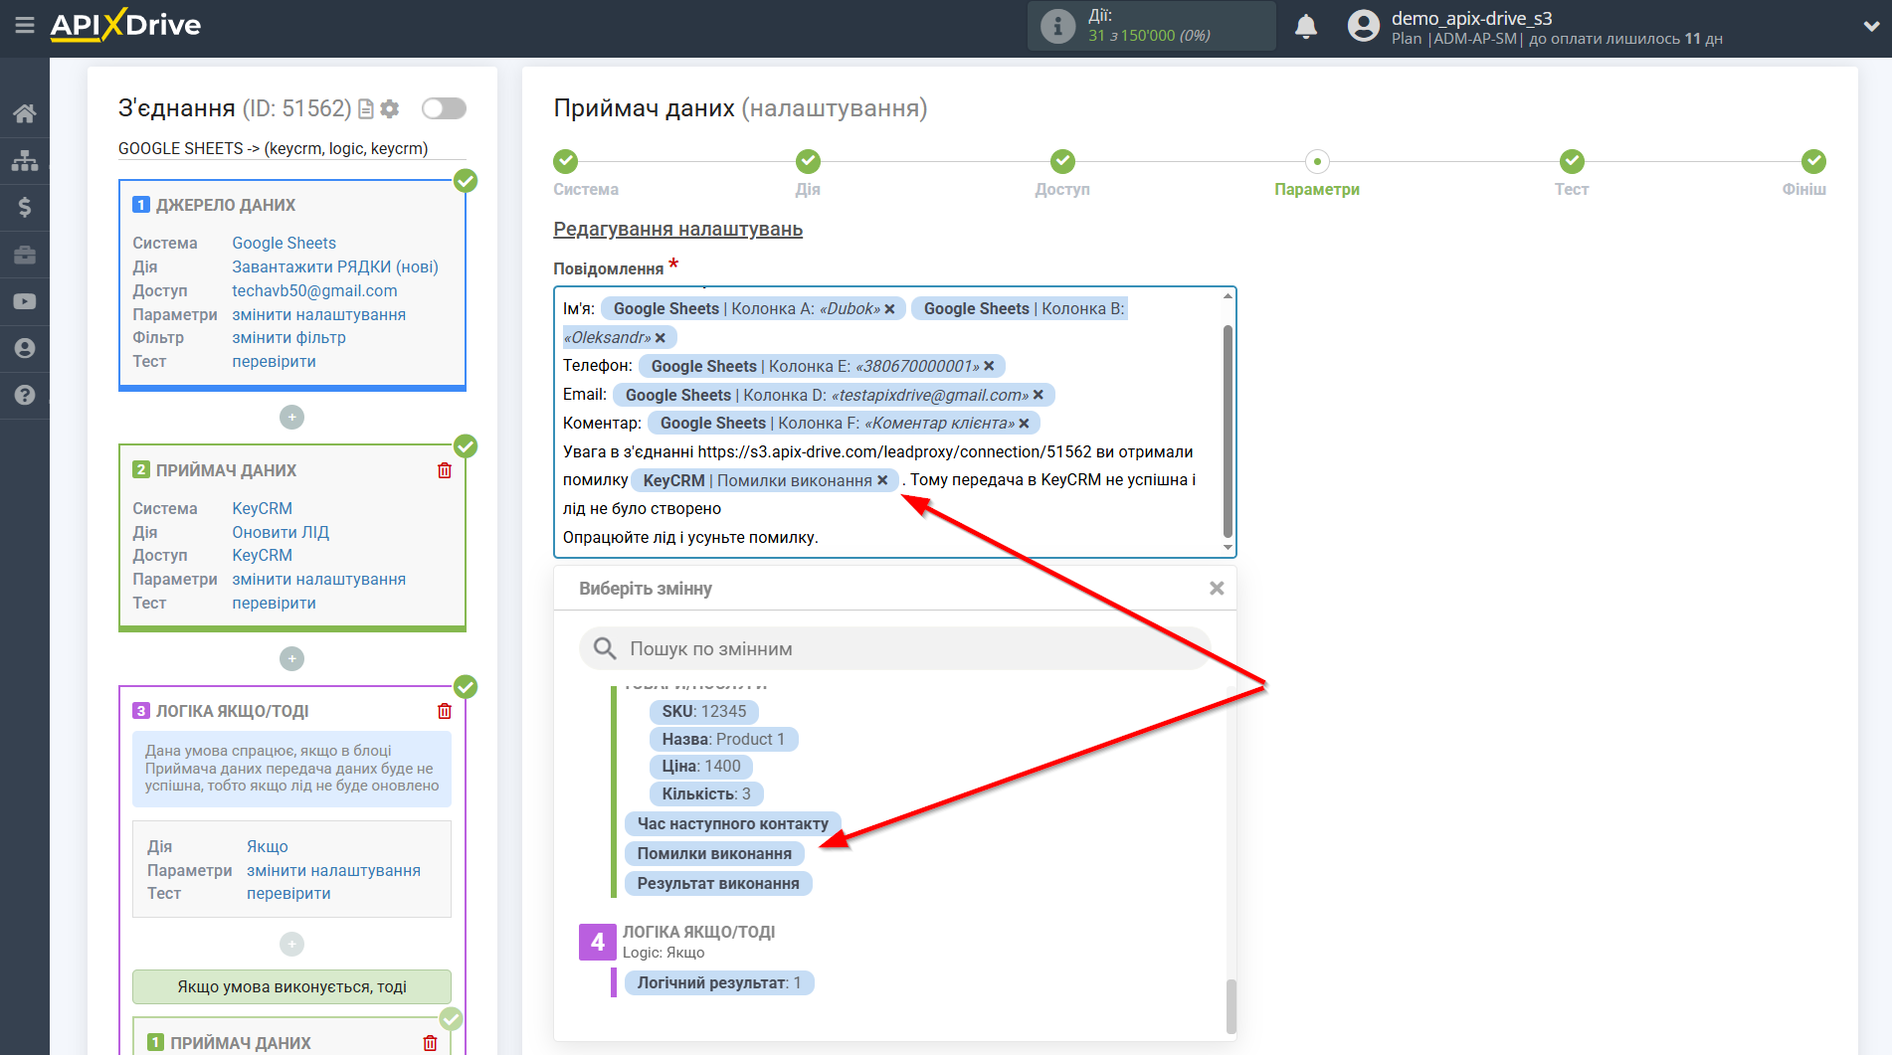Image resolution: width=1892 pixels, height=1055 pixels.
Task: Open the connections sitemap sidebar icon
Action: pyautogui.click(x=25, y=160)
